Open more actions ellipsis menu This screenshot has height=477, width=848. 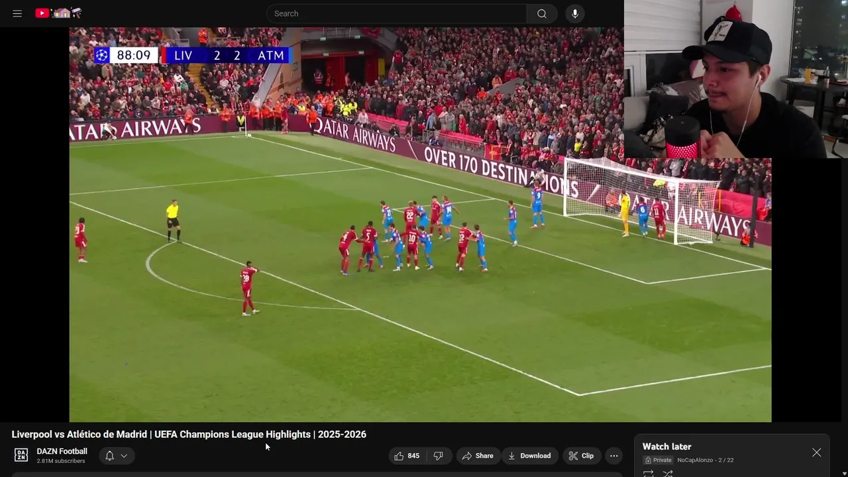pos(613,456)
